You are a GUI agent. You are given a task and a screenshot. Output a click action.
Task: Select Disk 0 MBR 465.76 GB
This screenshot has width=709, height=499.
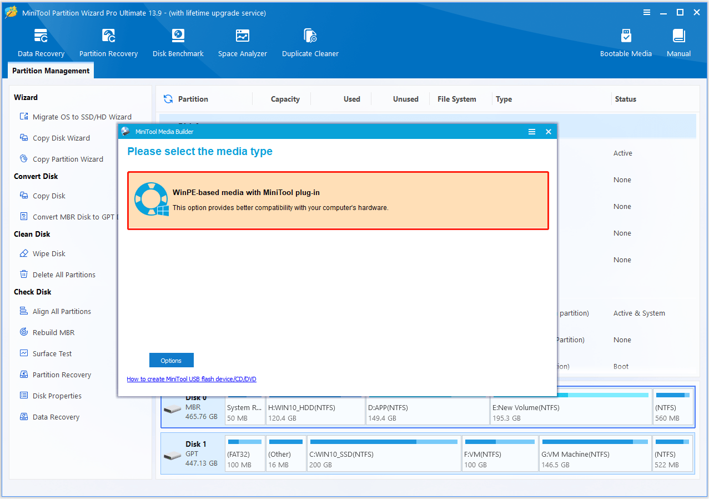pos(193,408)
